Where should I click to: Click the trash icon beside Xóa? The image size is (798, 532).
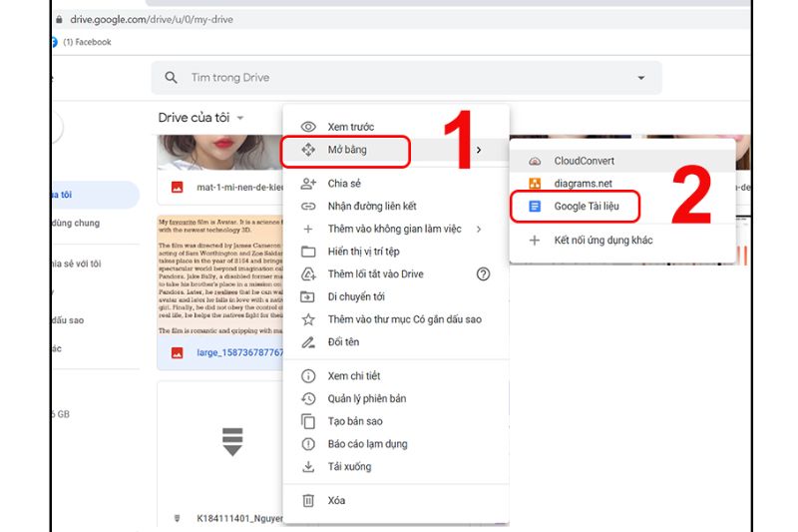308,500
